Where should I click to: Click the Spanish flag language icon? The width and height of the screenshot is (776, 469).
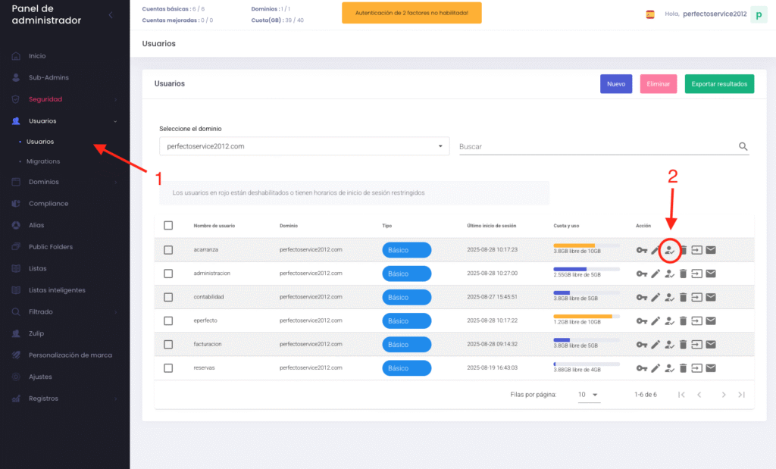tap(650, 14)
